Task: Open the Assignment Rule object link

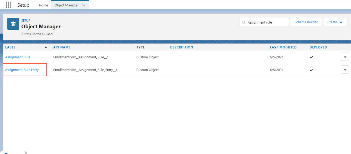Action: (18, 57)
